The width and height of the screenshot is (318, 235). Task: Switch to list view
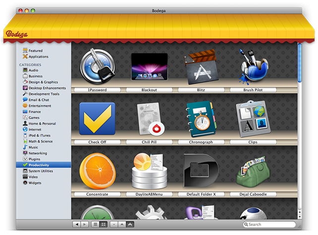click(x=95, y=225)
